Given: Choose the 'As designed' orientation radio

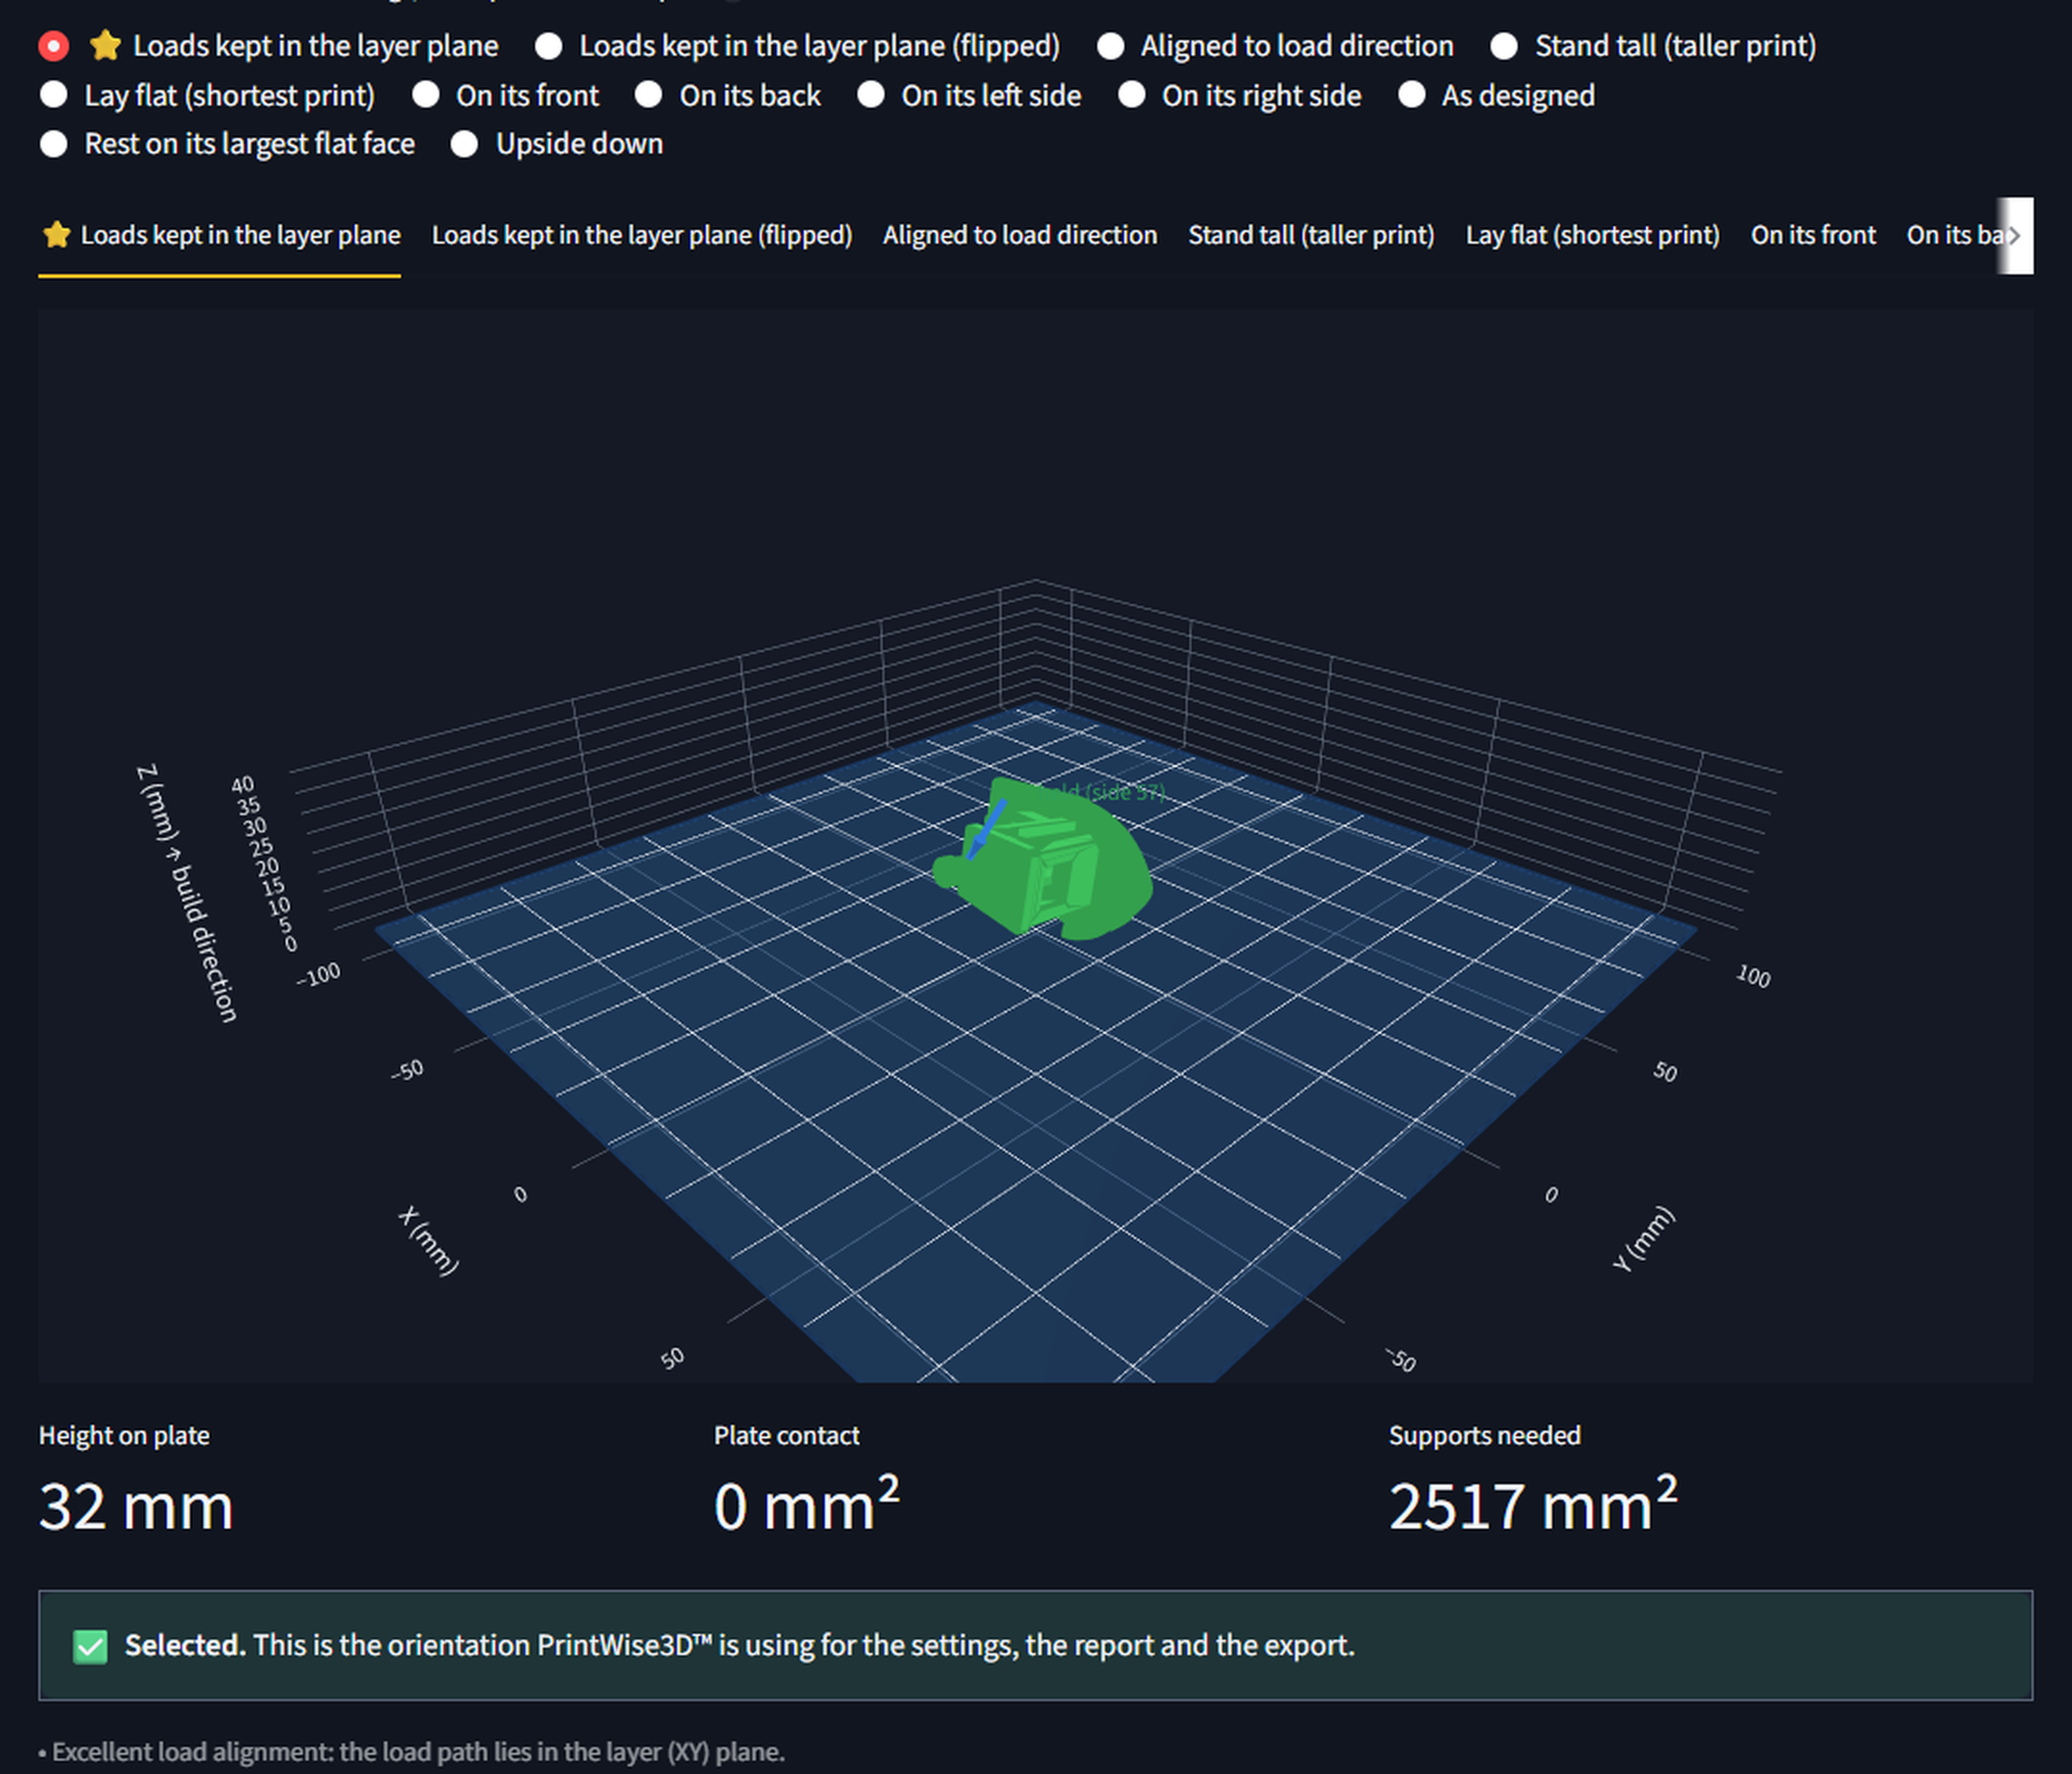Looking at the screenshot, I should coord(1411,95).
